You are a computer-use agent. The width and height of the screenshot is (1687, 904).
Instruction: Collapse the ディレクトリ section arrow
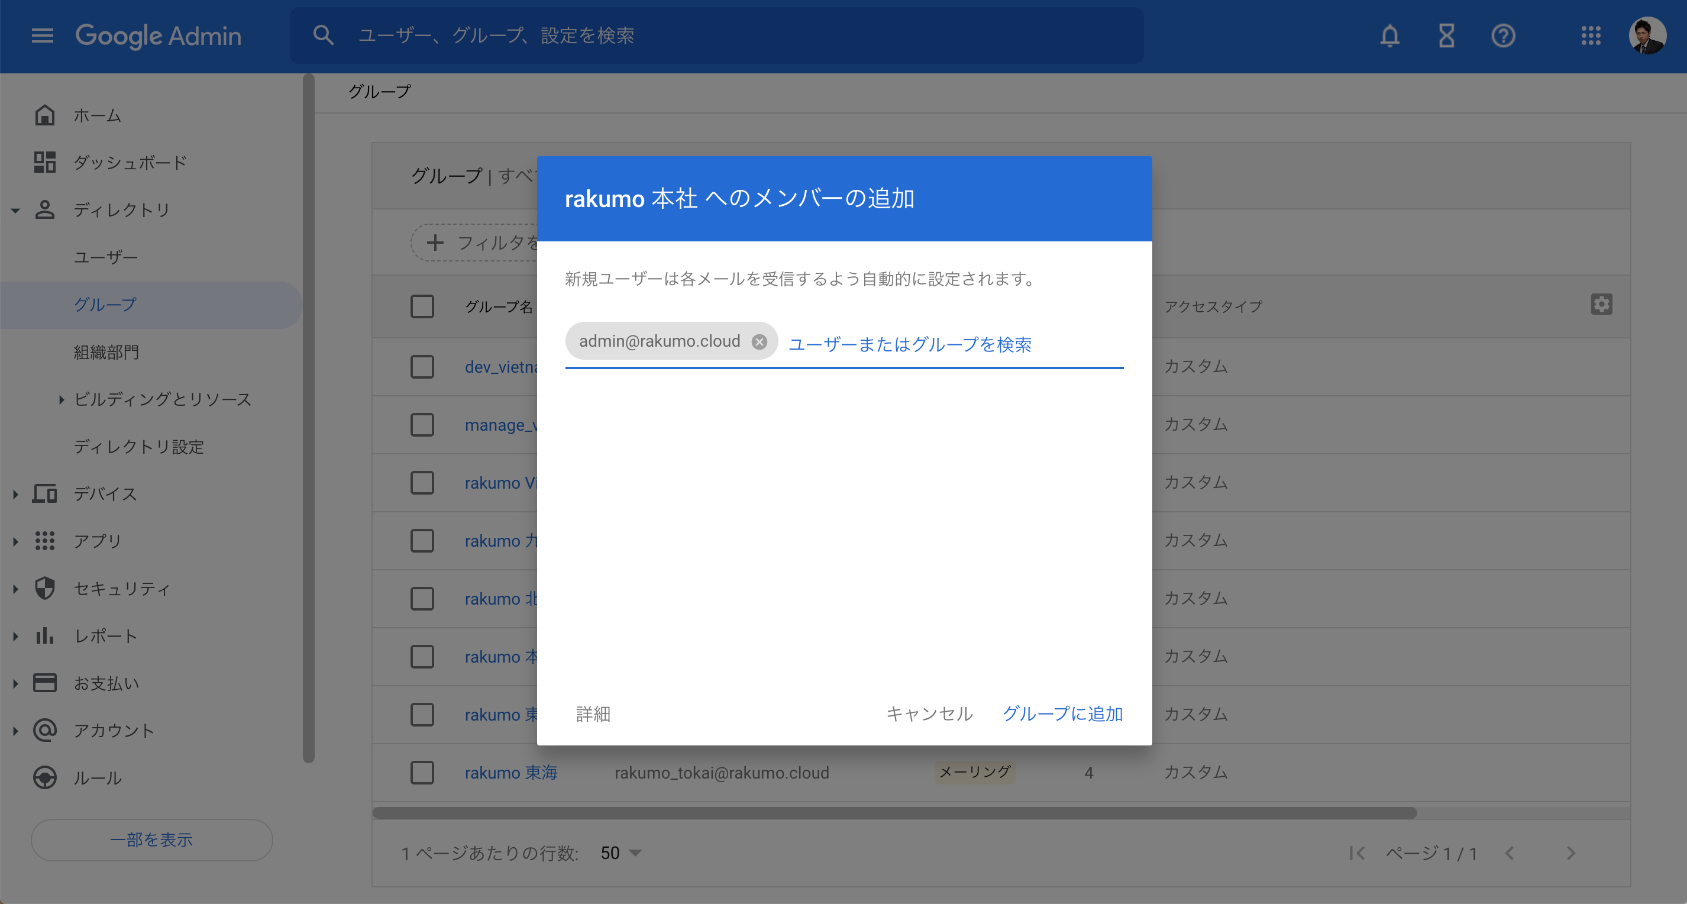16,210
